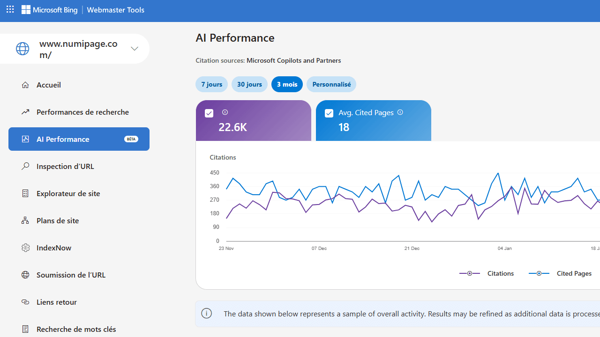Toggle the Avg. Cited Pages checkbox

[329, 113]
